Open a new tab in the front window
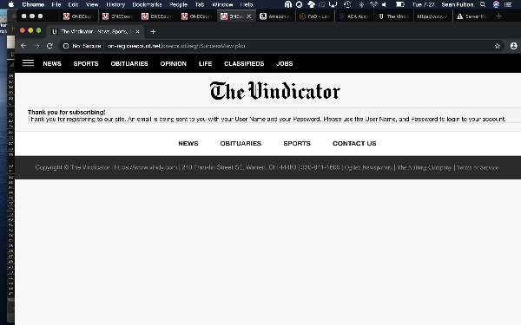 (153, 31)
